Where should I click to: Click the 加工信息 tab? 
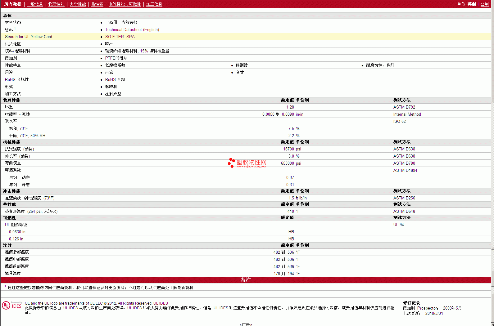154,4
